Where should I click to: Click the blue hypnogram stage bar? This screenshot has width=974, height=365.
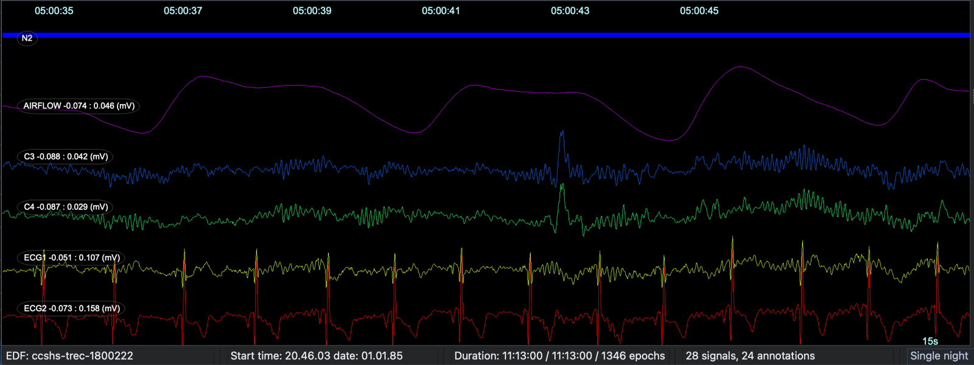pos(486,35)
